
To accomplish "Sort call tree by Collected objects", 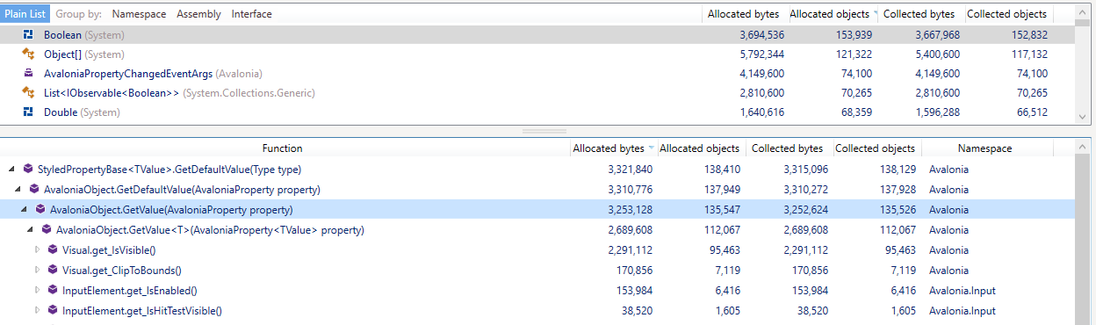I will [876, 148].
